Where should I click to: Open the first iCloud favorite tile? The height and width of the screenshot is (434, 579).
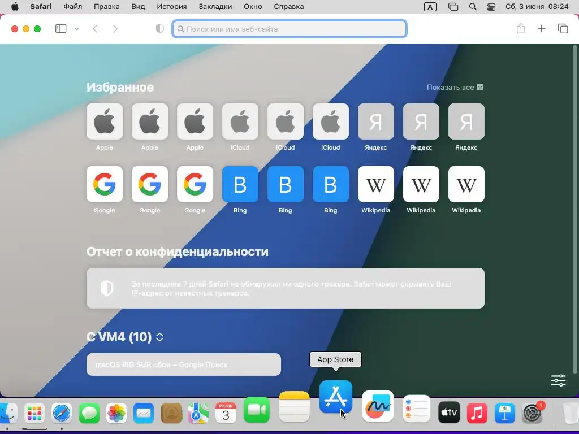pyautogui.click(x=240, y=121)
